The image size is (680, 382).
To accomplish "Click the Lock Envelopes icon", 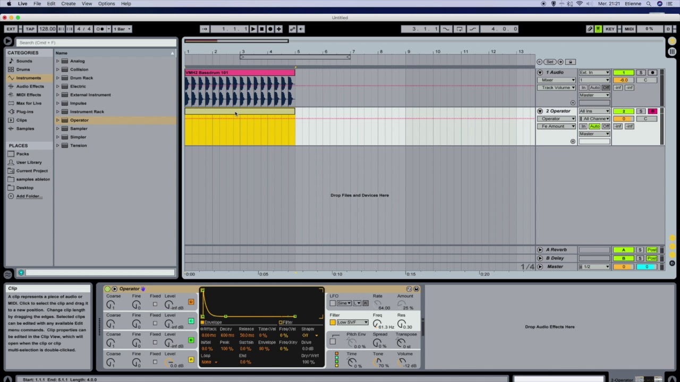I will point(570,62).
